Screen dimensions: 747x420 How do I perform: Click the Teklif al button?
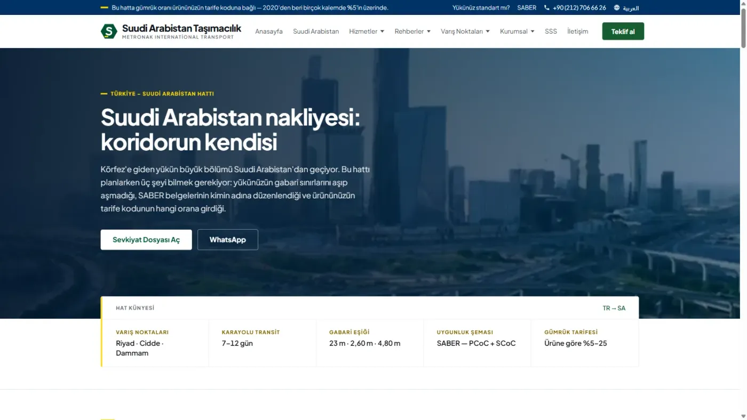click(x=623, y=31)
